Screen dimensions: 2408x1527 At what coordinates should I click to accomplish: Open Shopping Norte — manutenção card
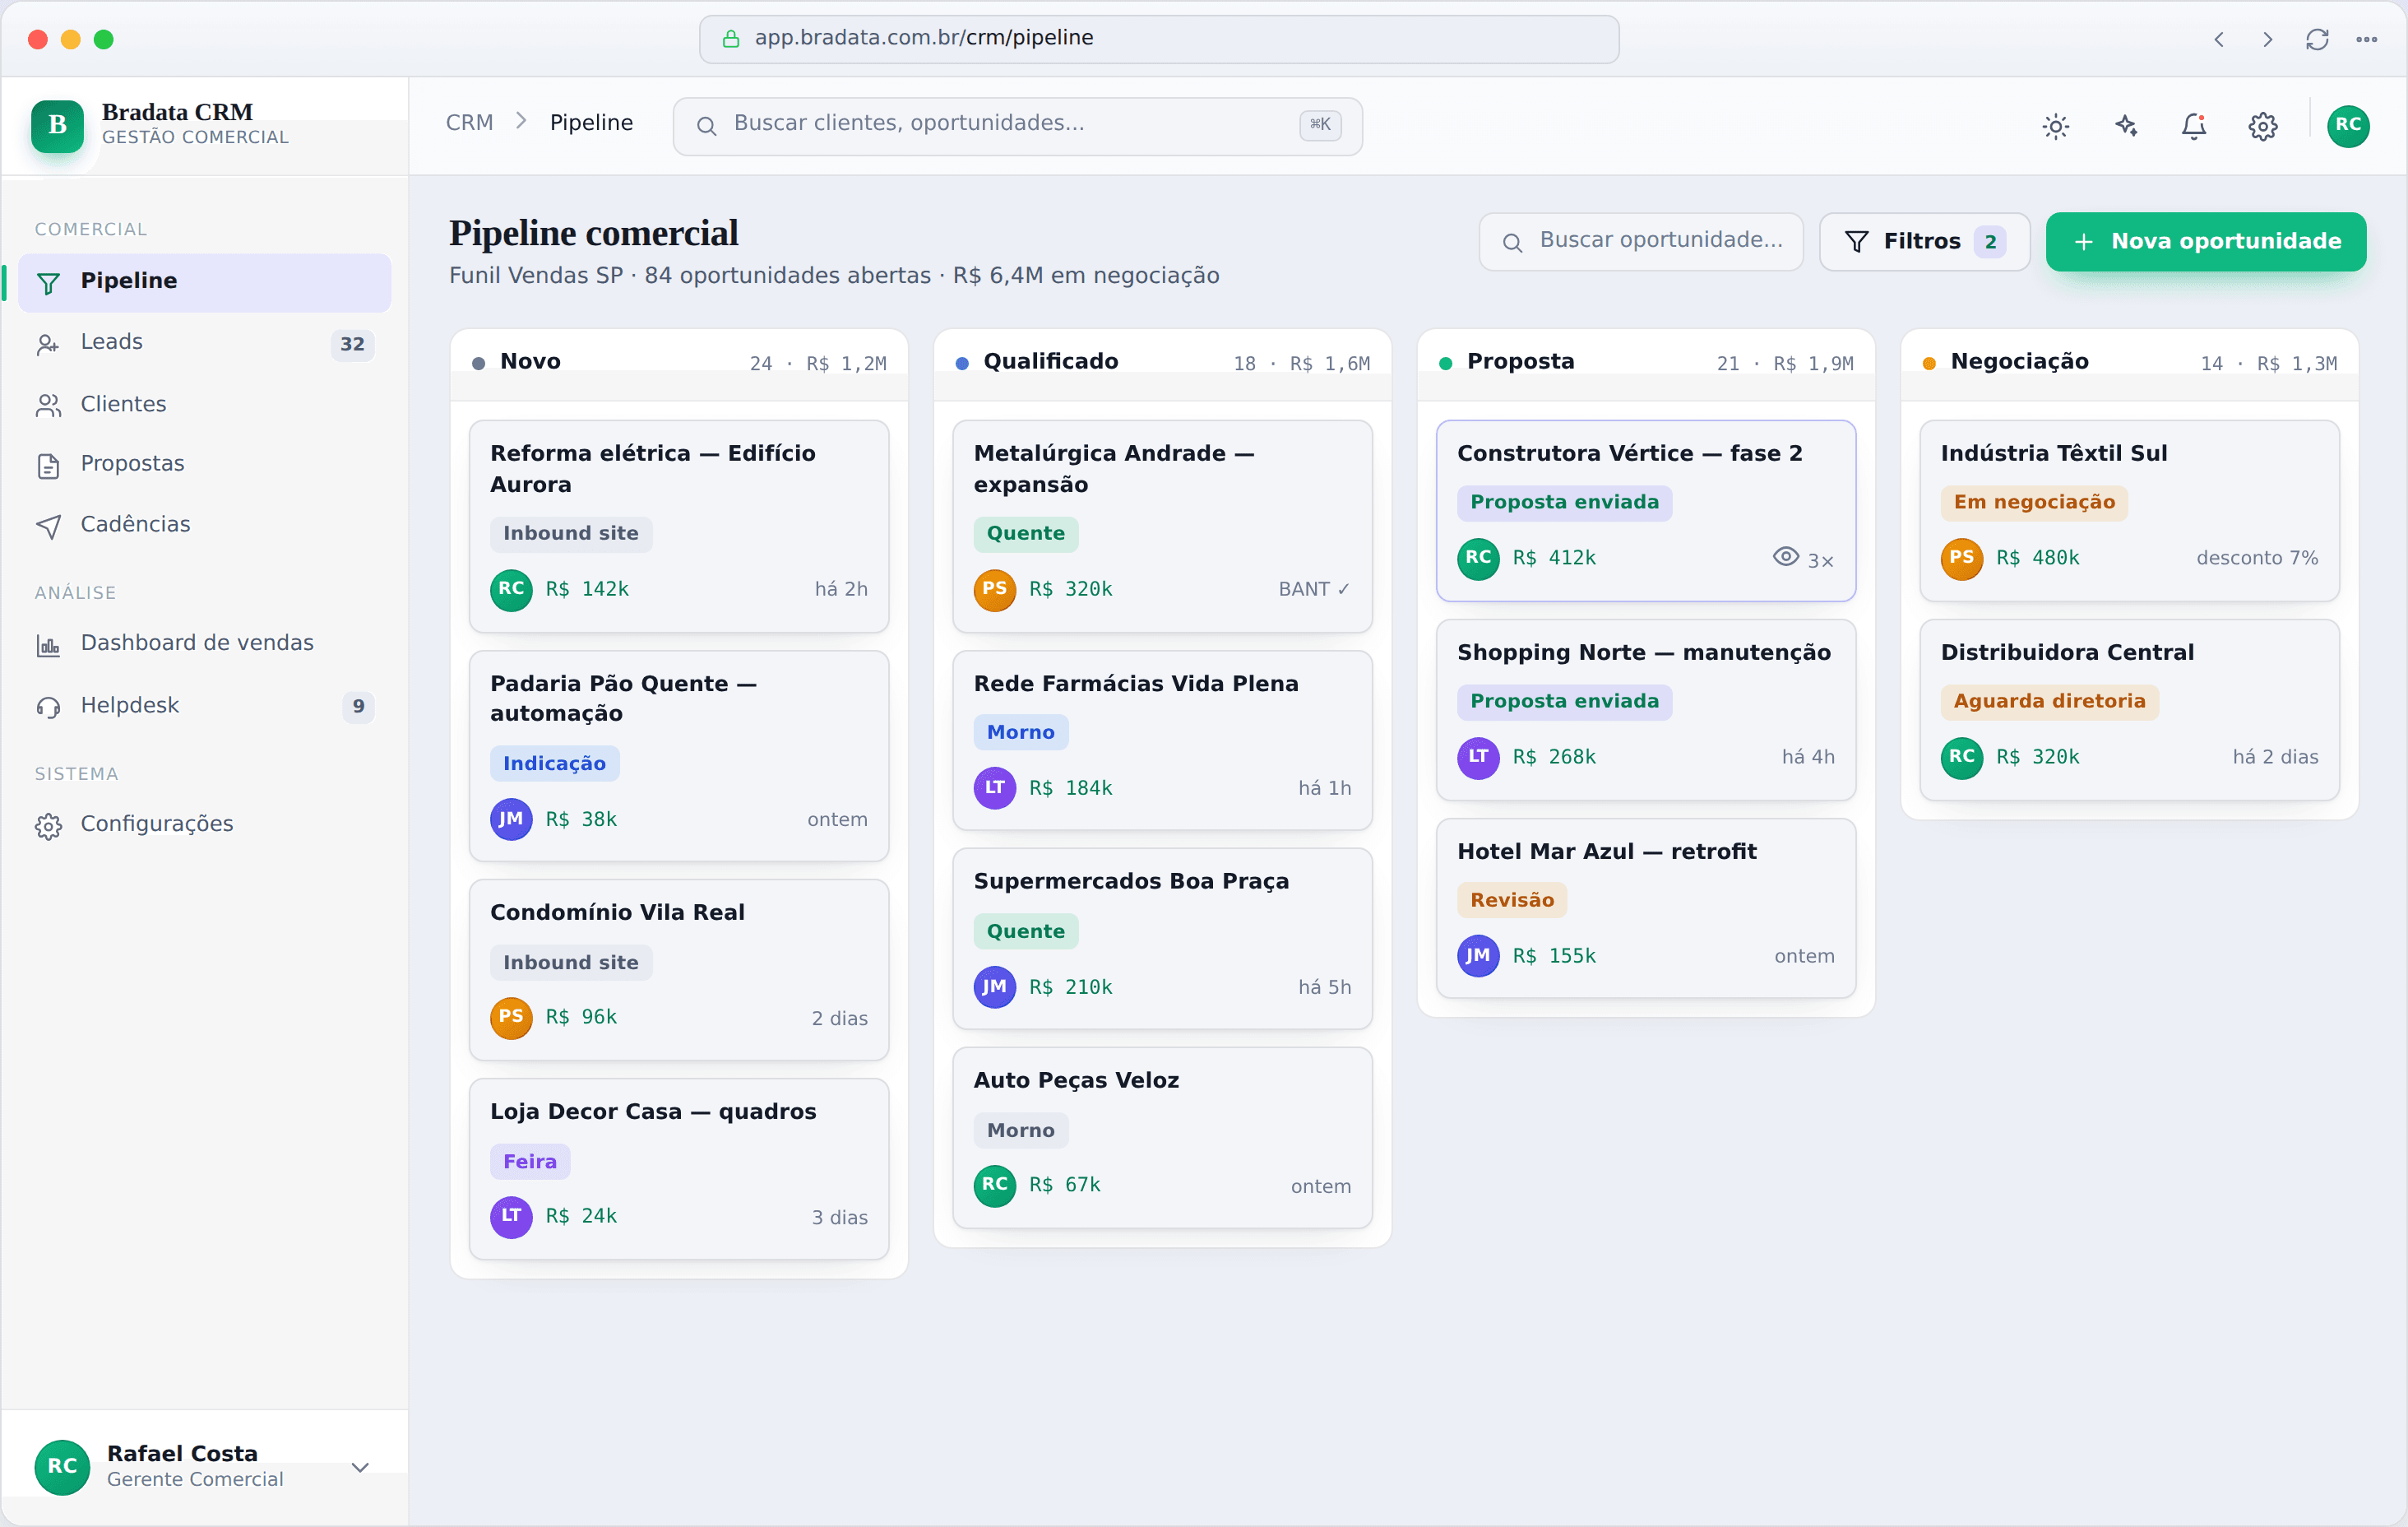(1646, 709)
